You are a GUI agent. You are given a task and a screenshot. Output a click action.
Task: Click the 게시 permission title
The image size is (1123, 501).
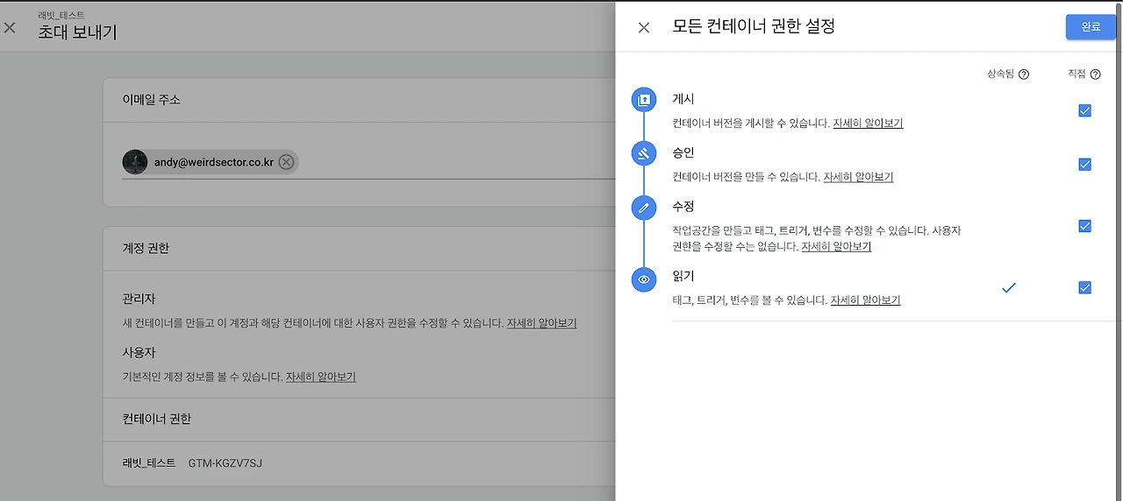(683, 100)
